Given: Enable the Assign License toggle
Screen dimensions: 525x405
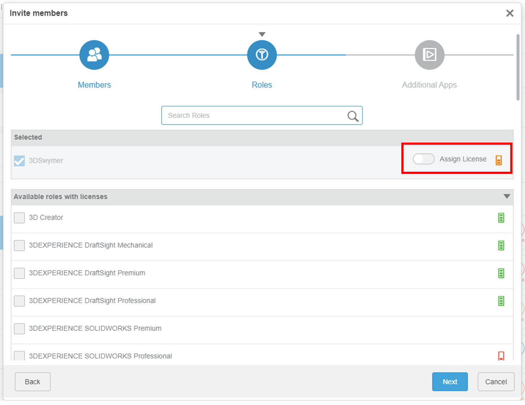Looking at the screenshot, I should coord(423,159).
